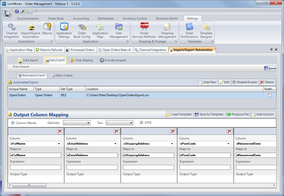Open Email Notifications
The height and width of the screenshot is (196, 284).
pos(189,31)
